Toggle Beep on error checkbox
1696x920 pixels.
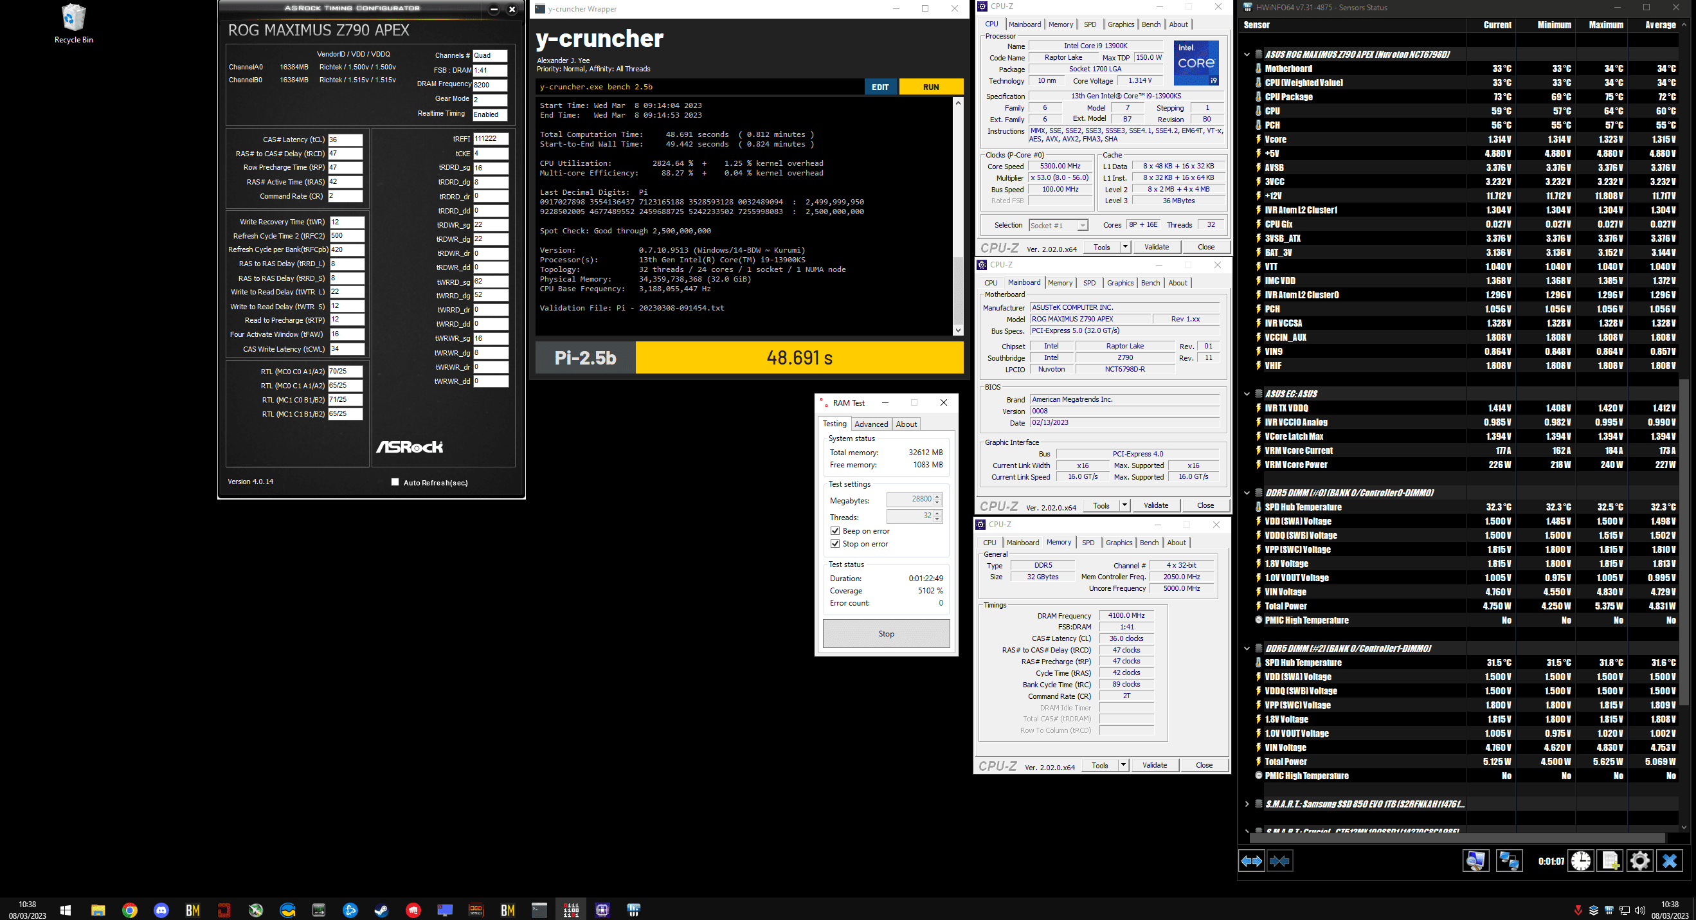tap(835, 531)
